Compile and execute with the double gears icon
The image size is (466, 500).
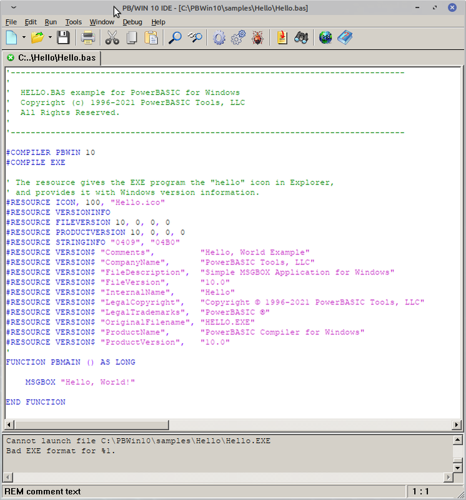click(239, 37)
